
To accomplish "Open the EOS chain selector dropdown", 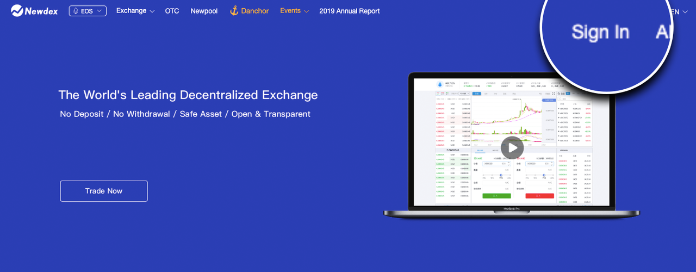I will coord(88,11).
